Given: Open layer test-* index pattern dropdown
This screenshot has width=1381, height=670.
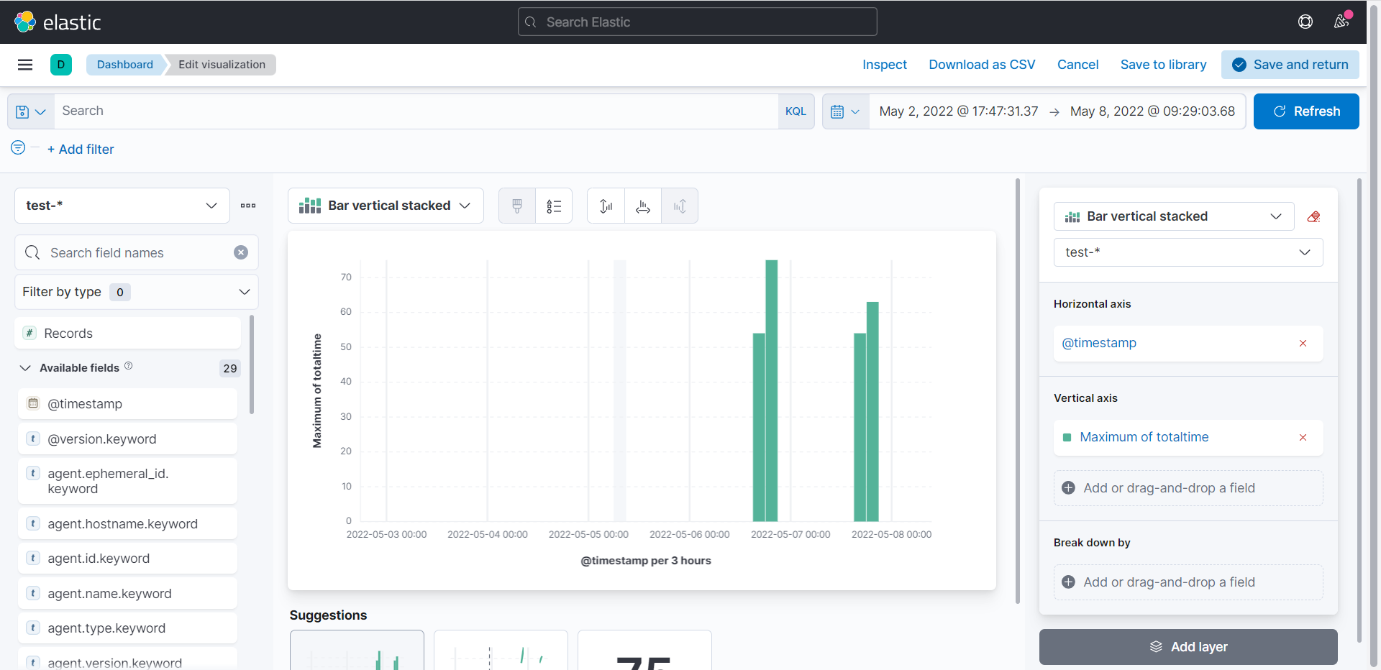Looking at the screenshot, I should (x=1188, y=252).
